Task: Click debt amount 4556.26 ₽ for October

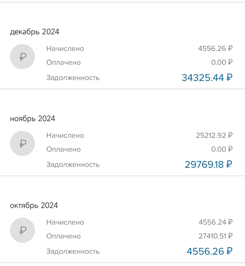Action: tap(209, 251)
